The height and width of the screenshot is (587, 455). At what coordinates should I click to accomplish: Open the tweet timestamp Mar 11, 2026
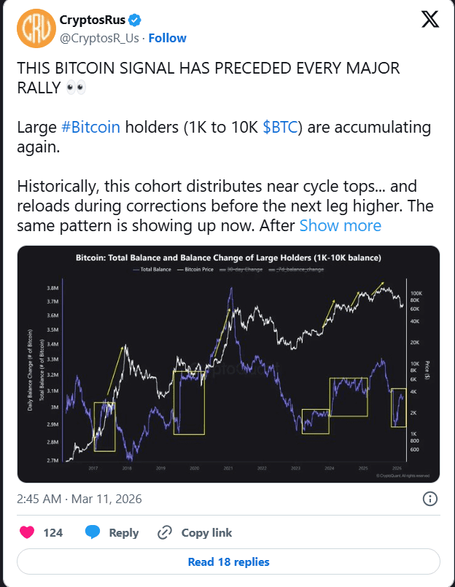tap(79, 499)
